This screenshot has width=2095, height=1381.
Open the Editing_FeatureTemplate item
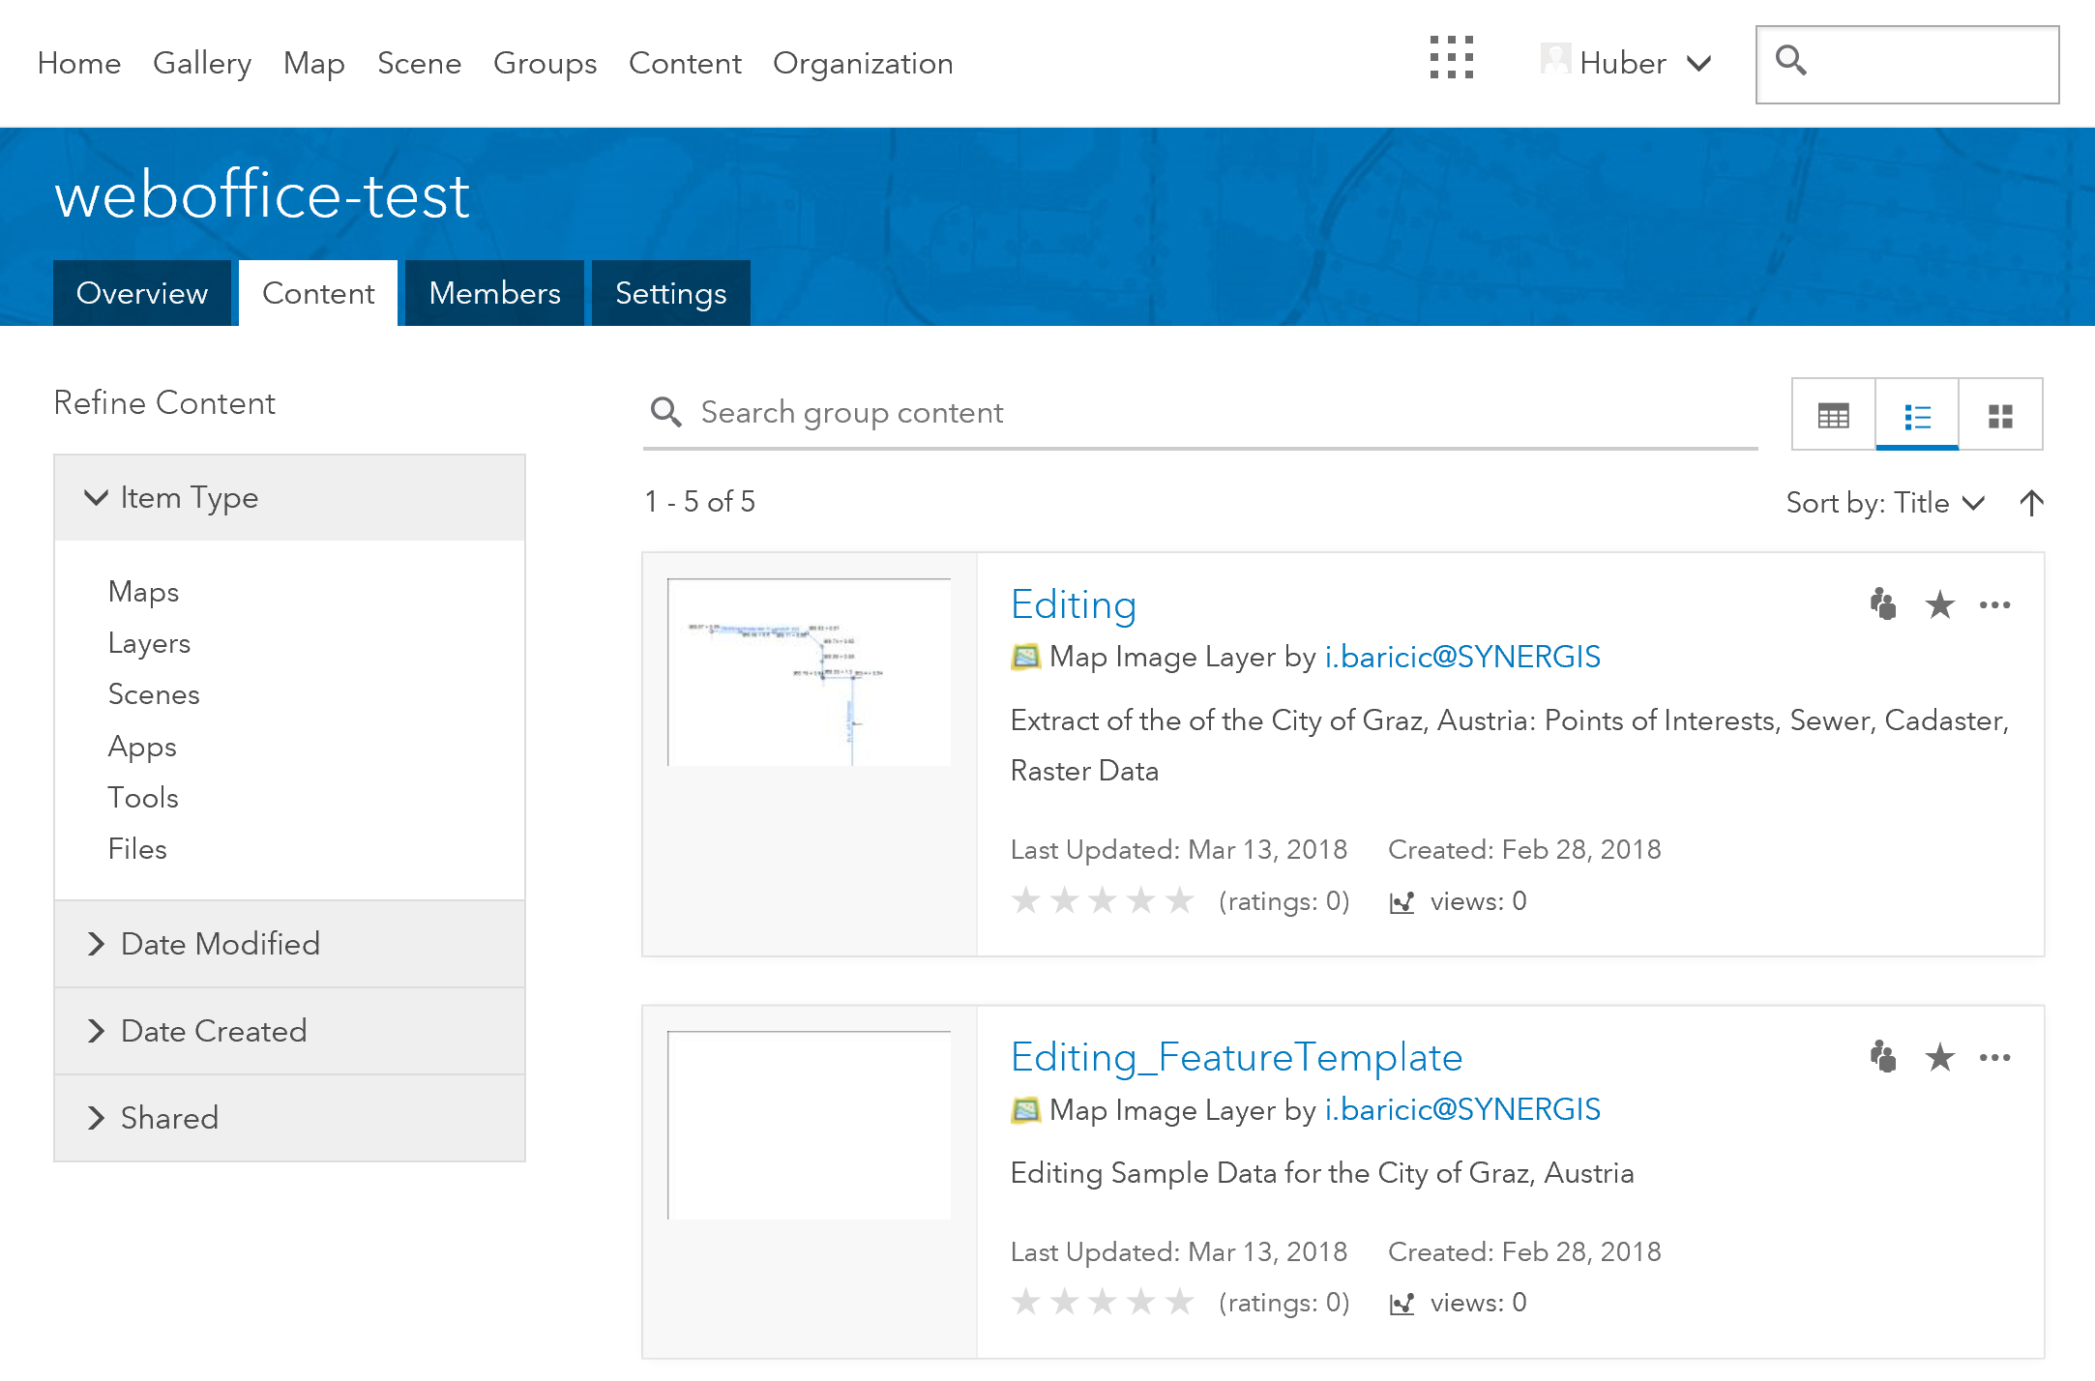(x=1236, y=1057)
